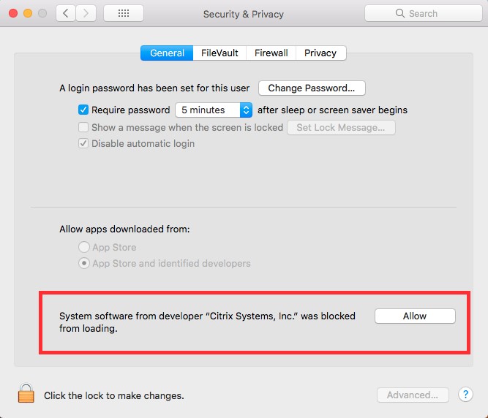Select the App Store radio option
Image resolution: width=488 pixels, height=418 pixels.
tap(84, 247)
